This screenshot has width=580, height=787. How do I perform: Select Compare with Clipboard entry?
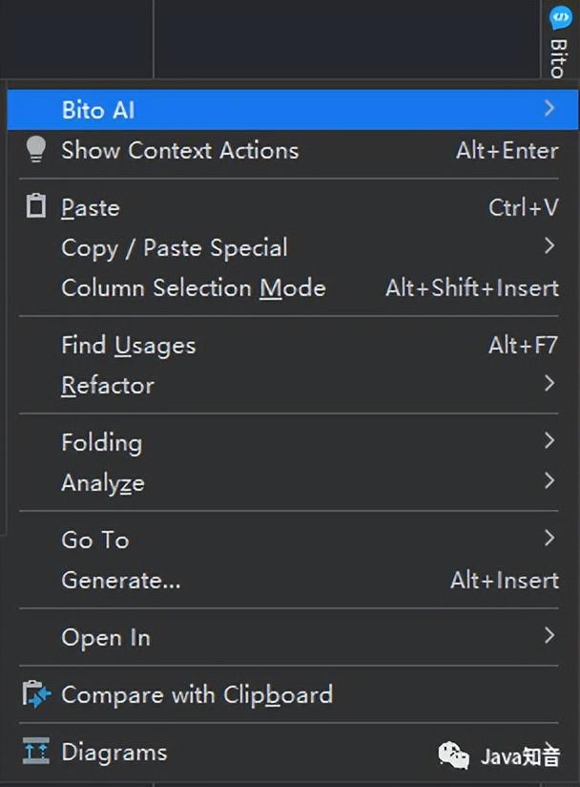pyautogui.click(x=197, y=694)
